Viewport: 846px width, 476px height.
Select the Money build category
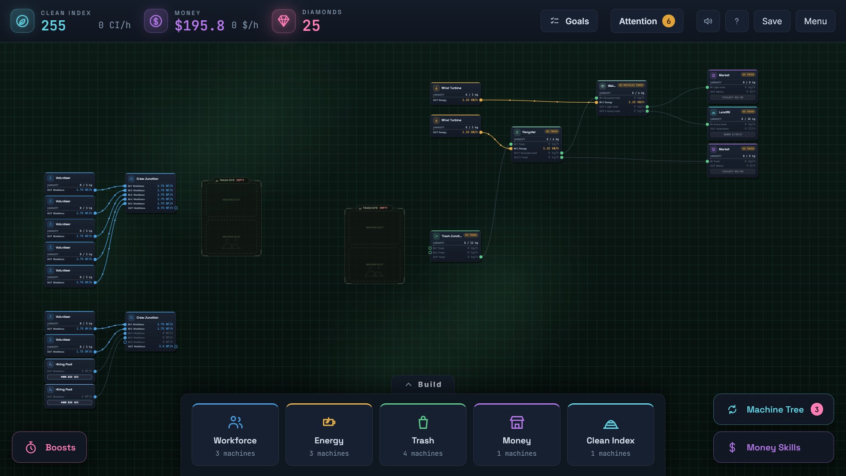pyautogui.click(x=517, y=435)
